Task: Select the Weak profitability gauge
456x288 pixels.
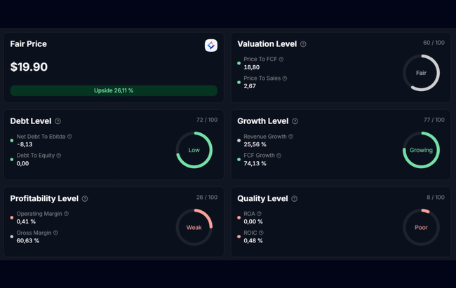Action: coord(194,228)
